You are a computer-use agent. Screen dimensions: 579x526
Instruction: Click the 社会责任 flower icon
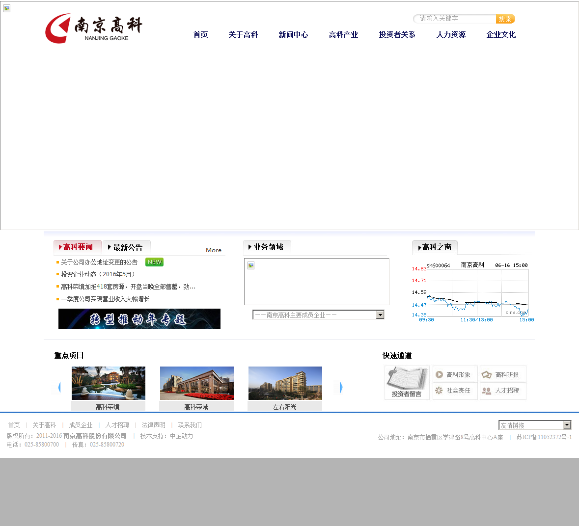tap(439, 390)
